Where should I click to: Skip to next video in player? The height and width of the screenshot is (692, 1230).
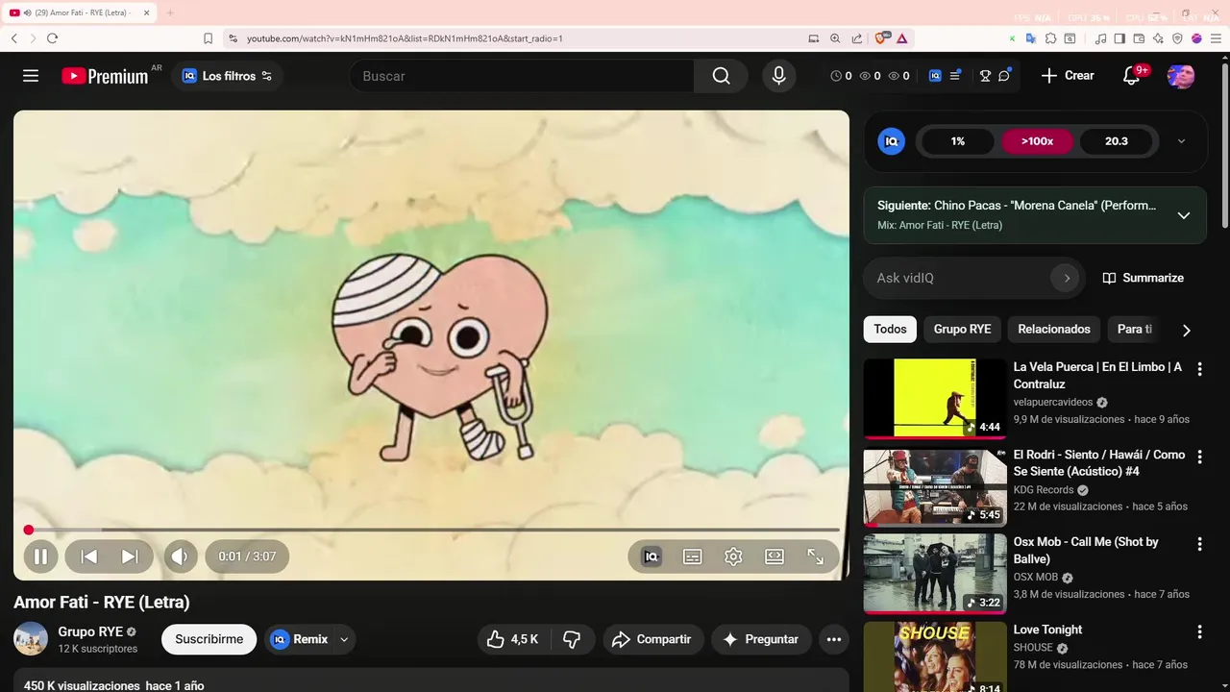click(130, 556)
